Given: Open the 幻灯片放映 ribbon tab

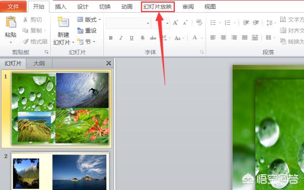Looking at the screenshot, I should 158,7.
